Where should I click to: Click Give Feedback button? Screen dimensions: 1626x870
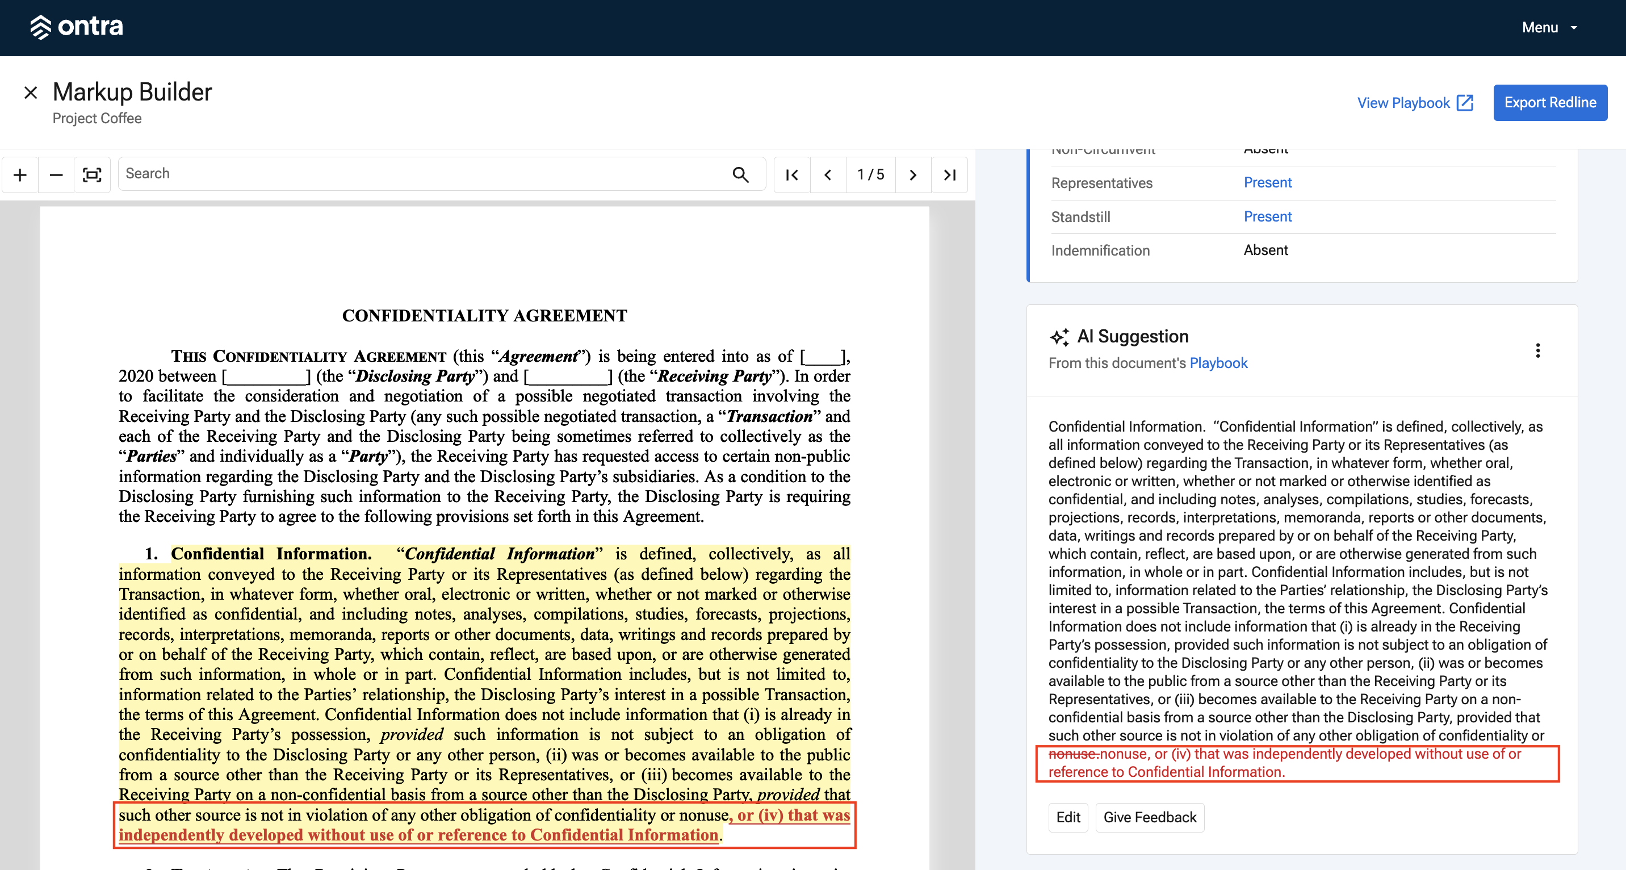[1150, 817]
